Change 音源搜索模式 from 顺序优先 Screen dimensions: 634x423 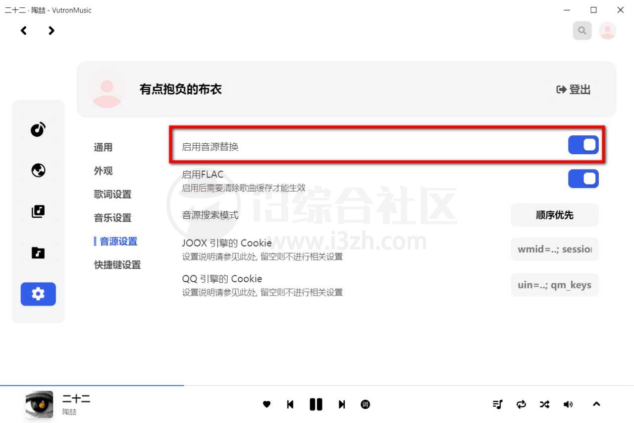pyautogui.click(x=554, y=215)
